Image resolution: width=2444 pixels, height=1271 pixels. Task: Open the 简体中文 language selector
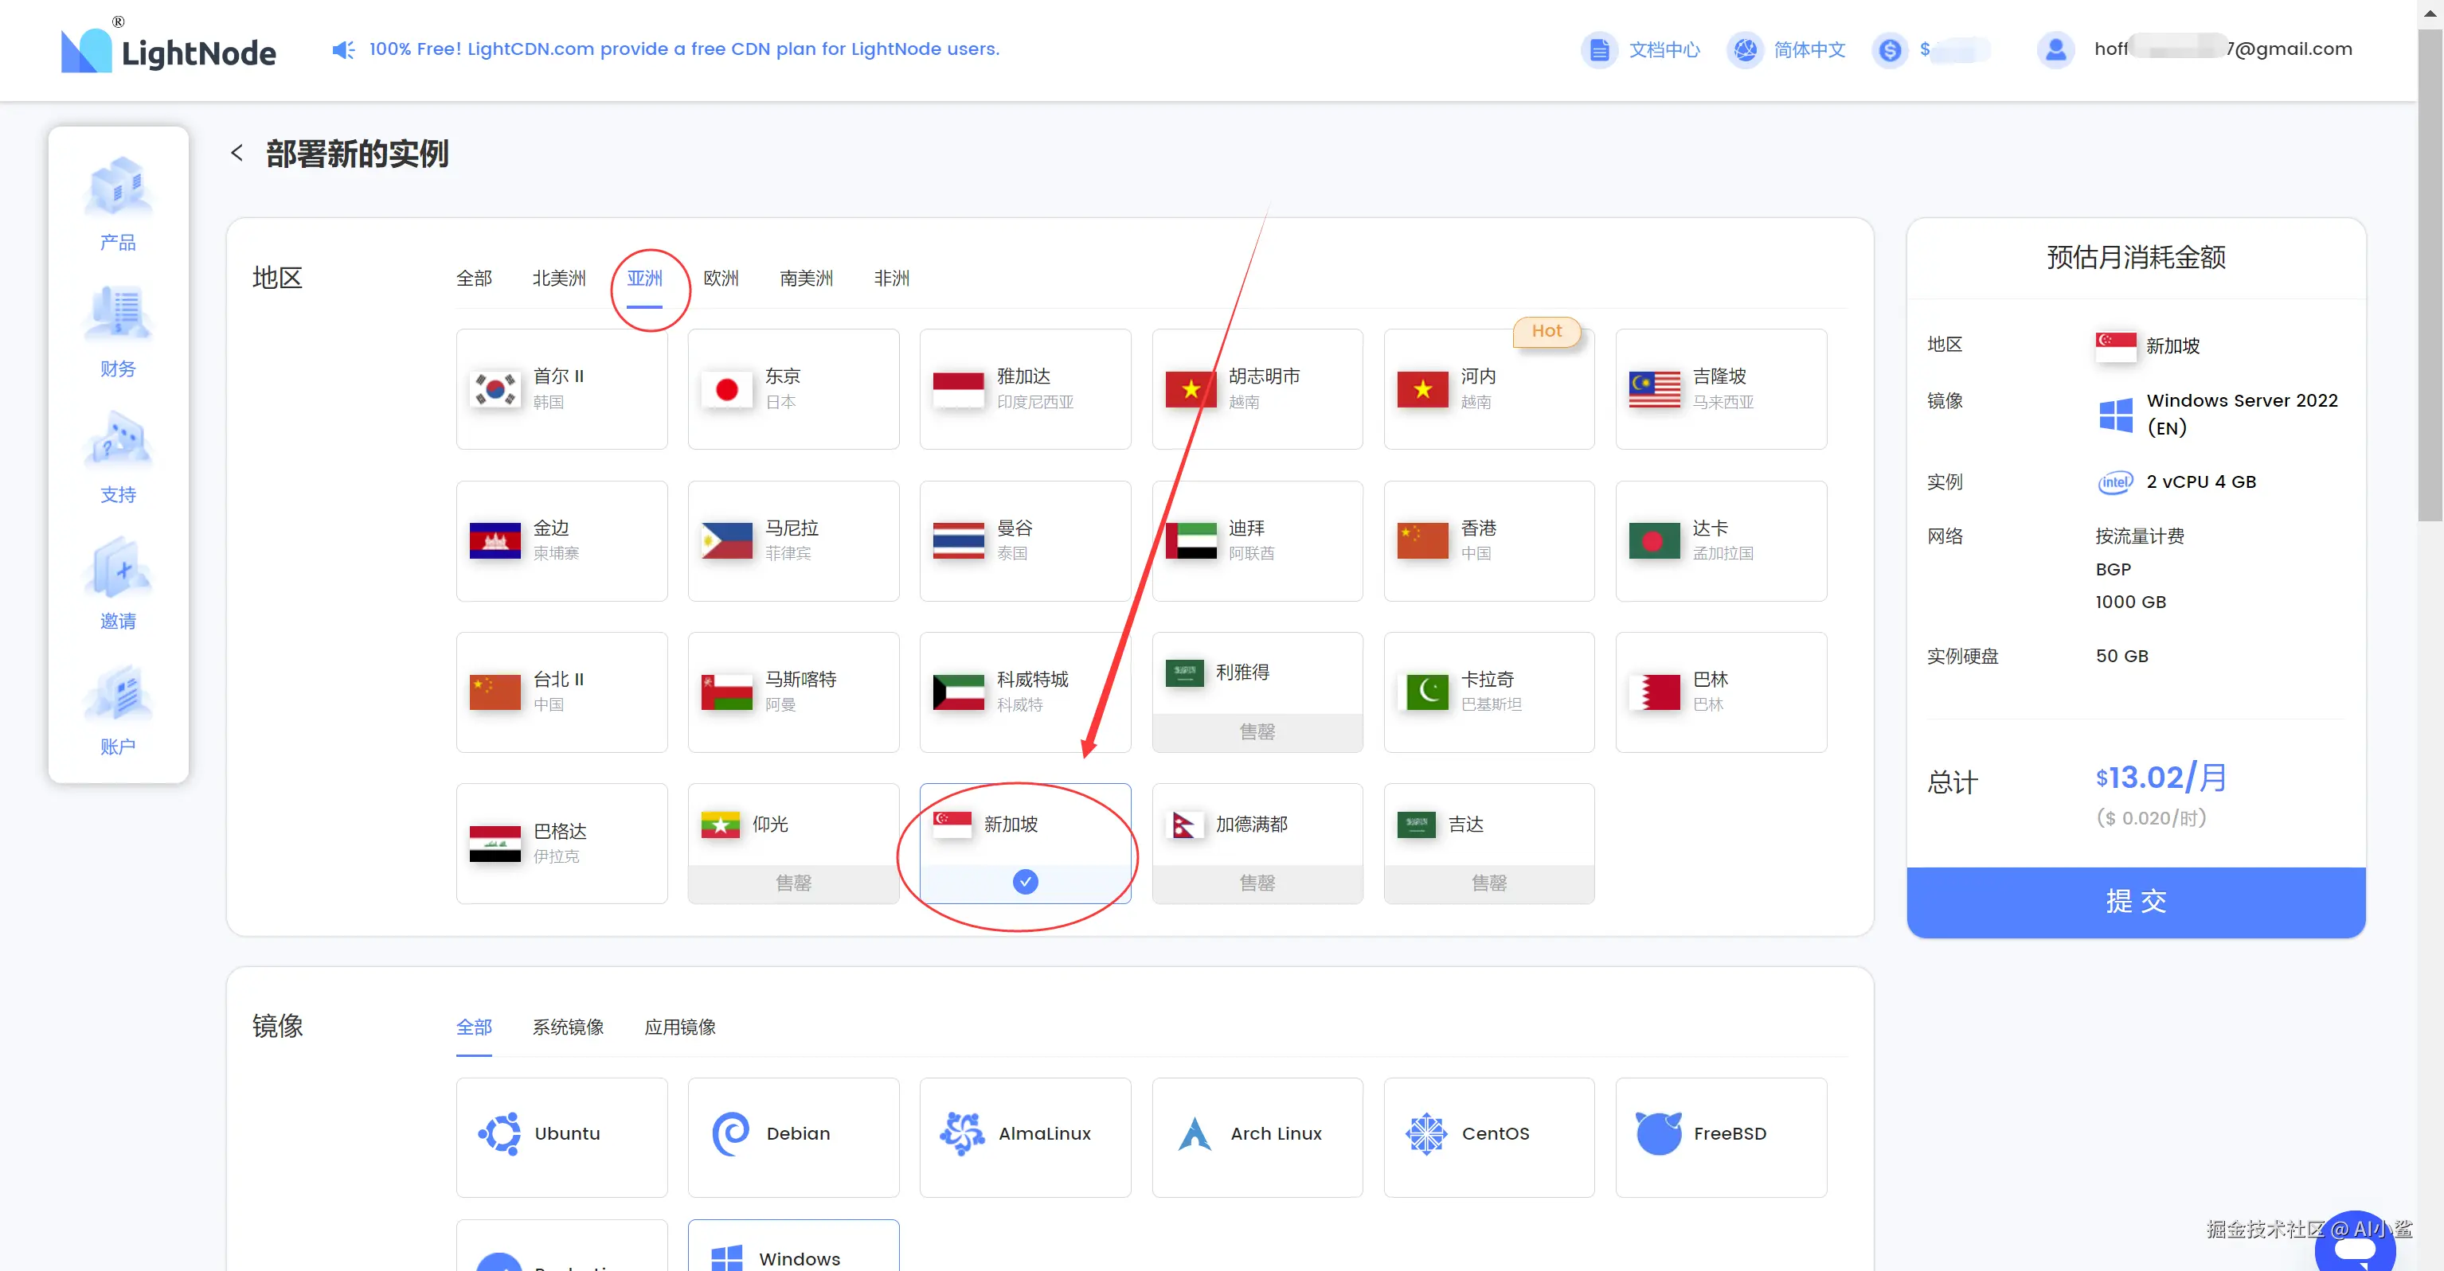(1809, 49)
